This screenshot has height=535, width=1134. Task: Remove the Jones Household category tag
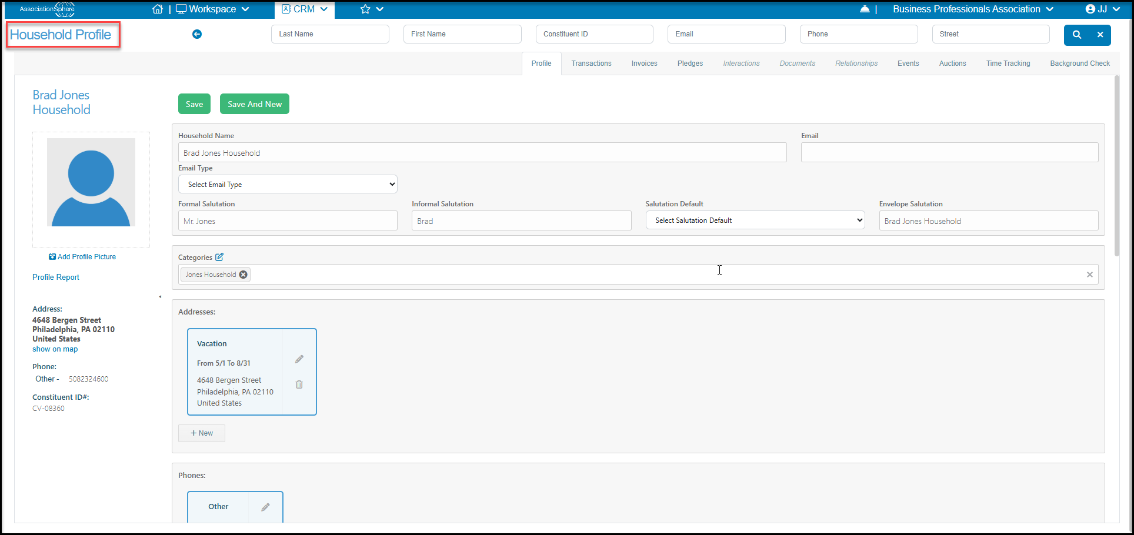click(x=244, y=275)
